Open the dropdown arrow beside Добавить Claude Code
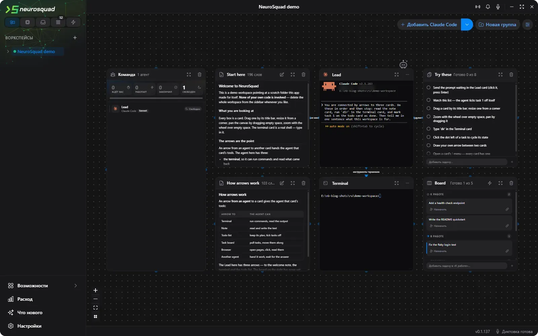 pyautogui.click(x=467, y=25)
